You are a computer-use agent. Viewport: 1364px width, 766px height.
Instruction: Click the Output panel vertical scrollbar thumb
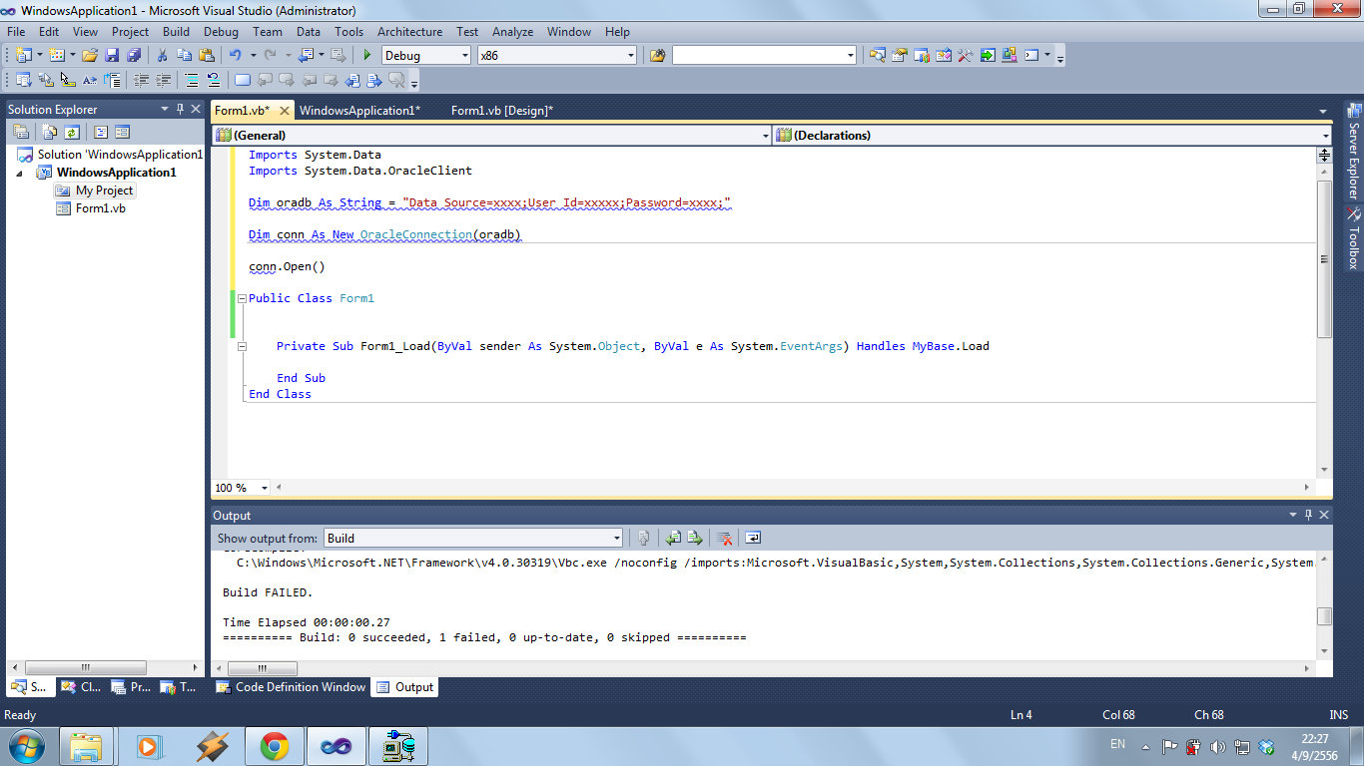pyautogui.click(x=1324, y=616)
